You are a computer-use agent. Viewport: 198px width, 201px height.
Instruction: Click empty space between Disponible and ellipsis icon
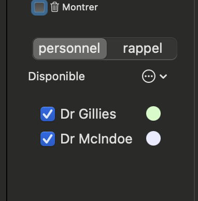click(x=113, y=76)
